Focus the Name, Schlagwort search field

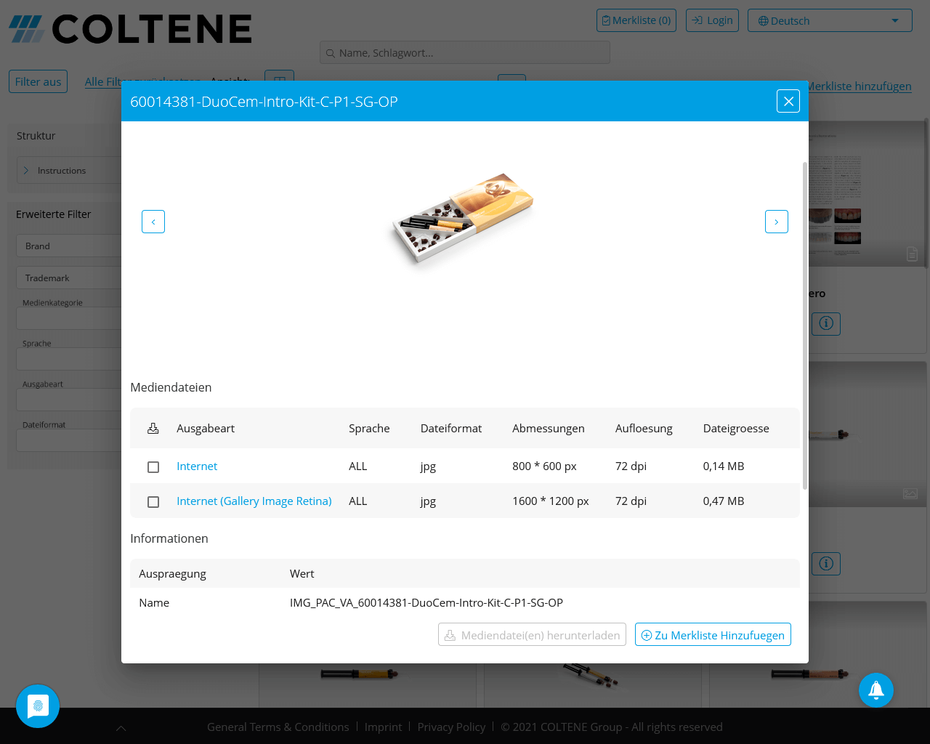[x=465, y=52]
